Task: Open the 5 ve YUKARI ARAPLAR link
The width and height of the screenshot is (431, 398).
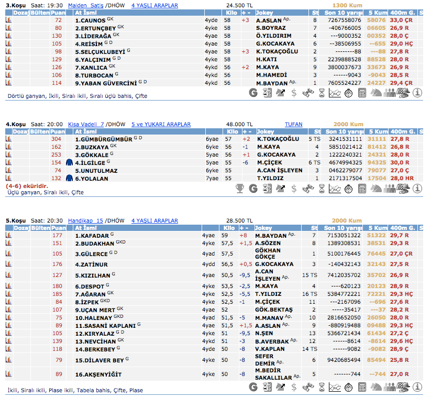Action: (x=161, y=125)
